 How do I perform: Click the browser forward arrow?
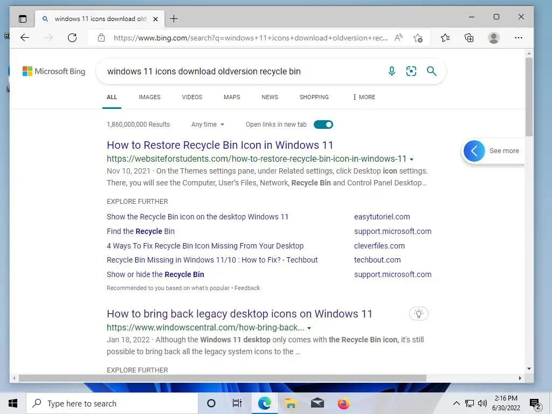click(49, 38)
